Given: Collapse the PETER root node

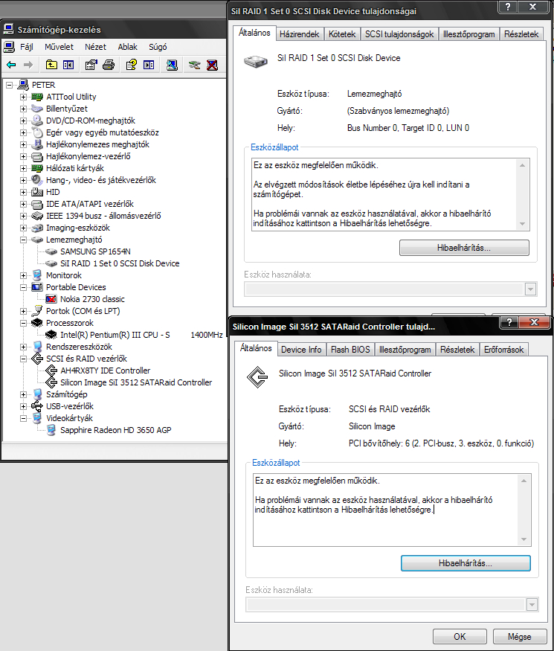Looking at the screenshot, I should [9, 85].
